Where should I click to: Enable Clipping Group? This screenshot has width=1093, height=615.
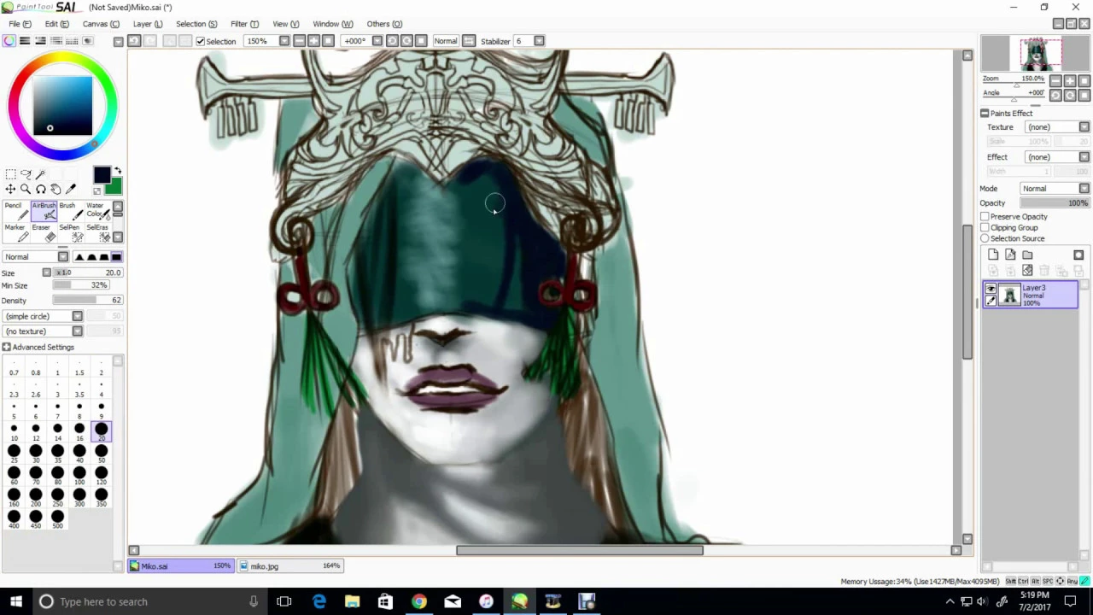click(985, 228)
